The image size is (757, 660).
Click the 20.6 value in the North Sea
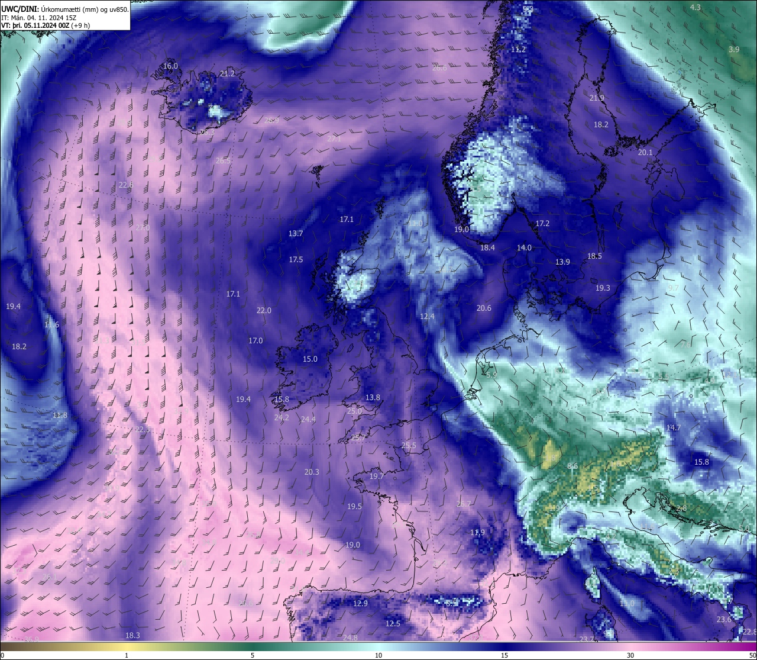[484, 308]
